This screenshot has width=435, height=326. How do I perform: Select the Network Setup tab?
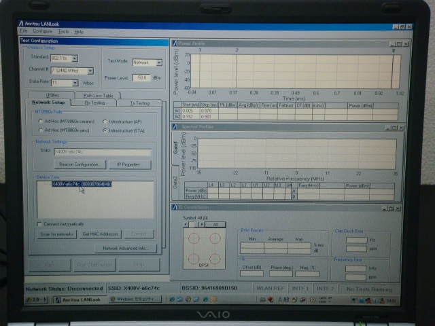pyautogui.click(x=48, y=103)
